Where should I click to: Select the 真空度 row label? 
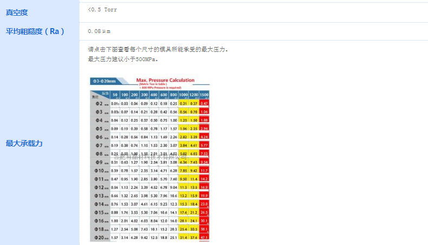coord(17,12)
